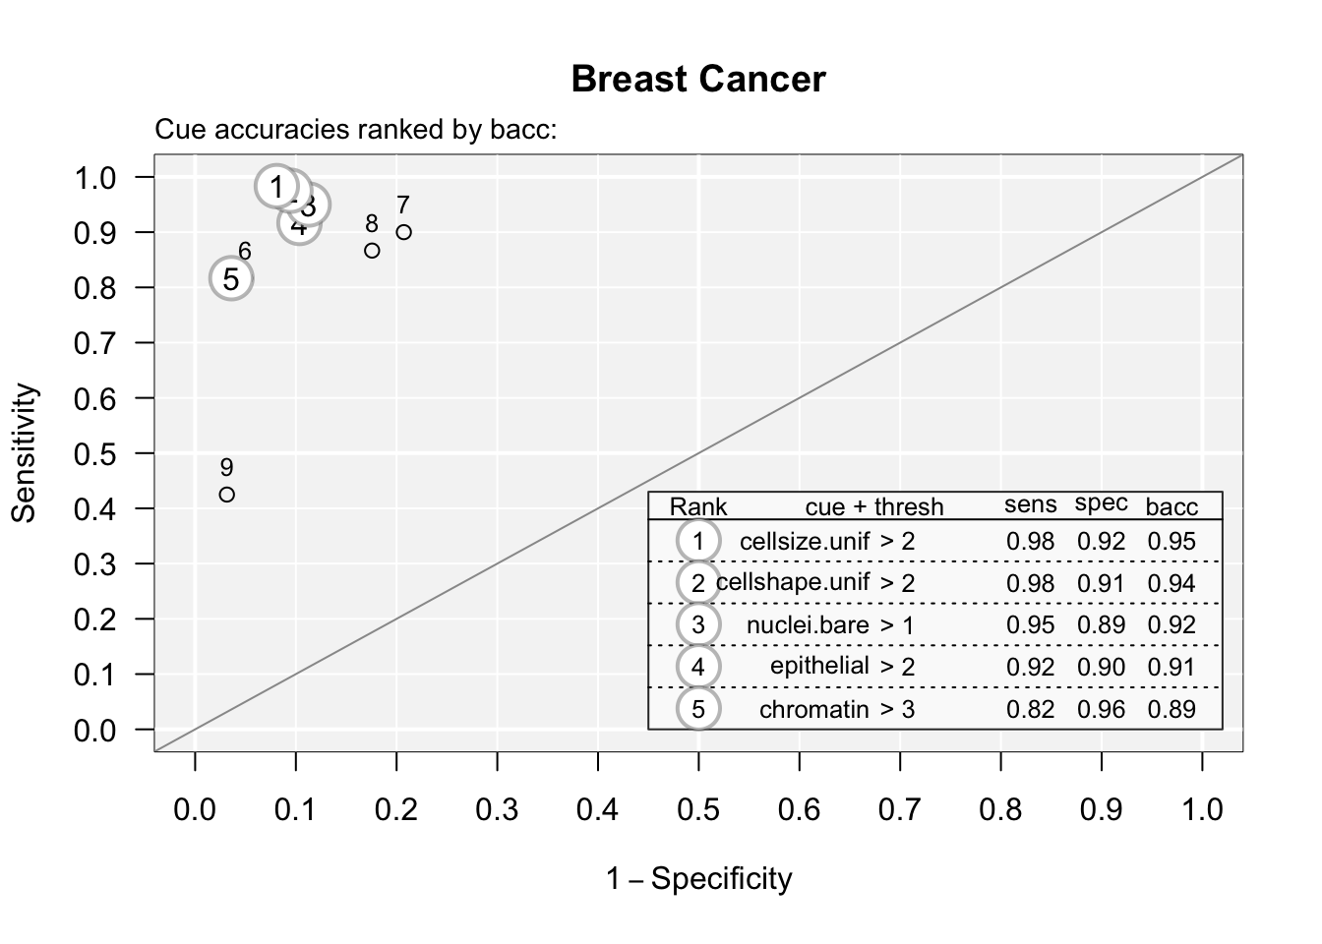1322x944 pixels.
Task: Click plot circle marker labeled 5
Action: pos(230,279)
